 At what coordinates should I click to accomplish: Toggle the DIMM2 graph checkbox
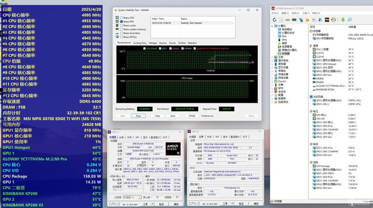click(x=170, y=48)
